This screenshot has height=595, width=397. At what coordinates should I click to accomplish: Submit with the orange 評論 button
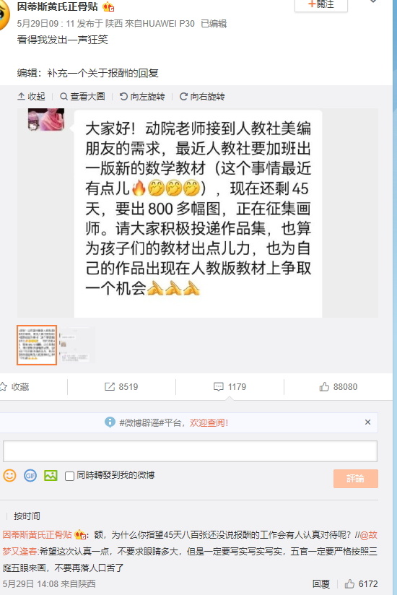pos(356,479)
